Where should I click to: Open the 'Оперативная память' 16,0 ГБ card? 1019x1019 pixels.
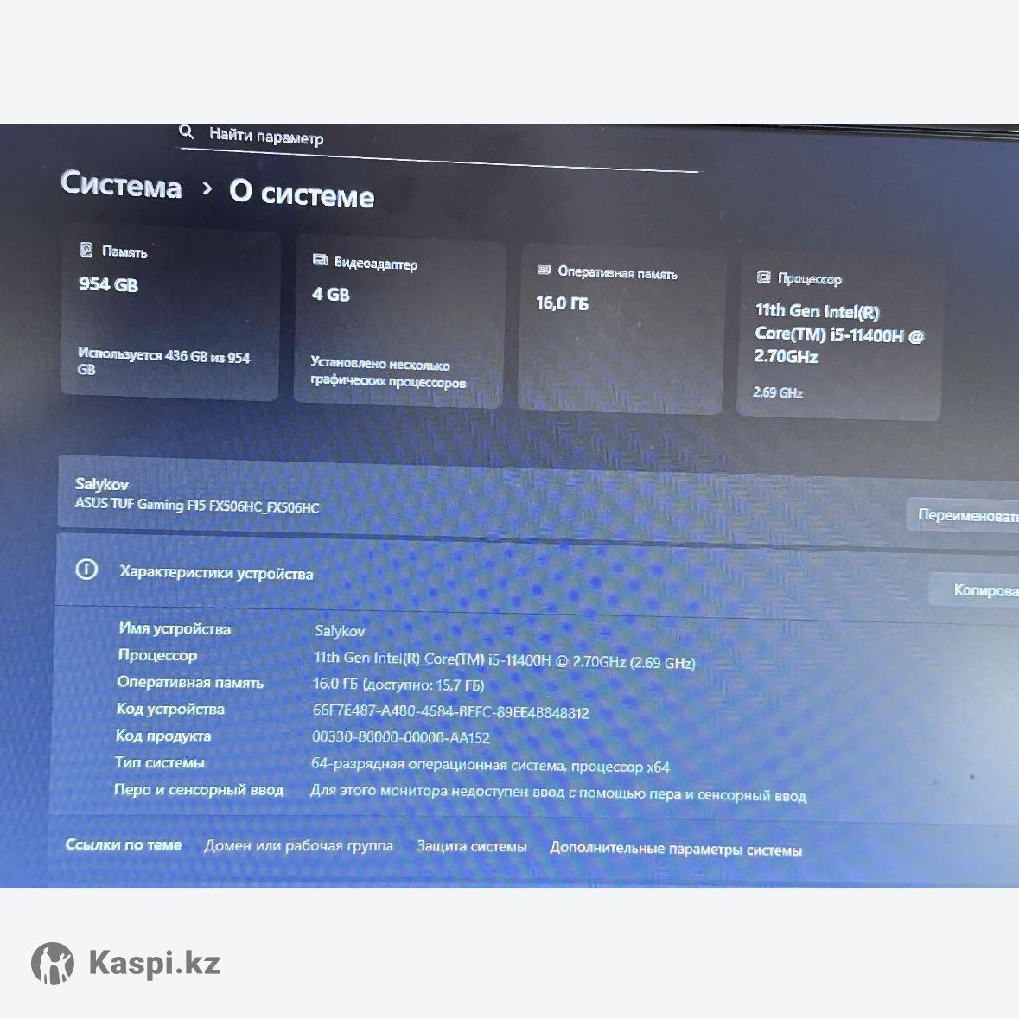click(x=621, y=330)
